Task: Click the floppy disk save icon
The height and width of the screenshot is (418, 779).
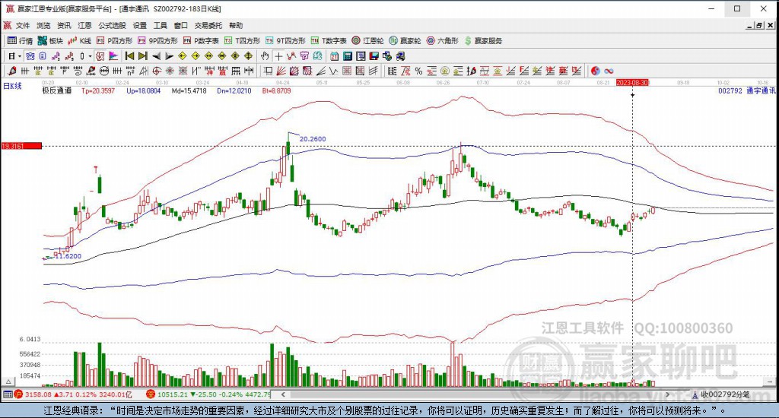Action: [x=374, y=56]
